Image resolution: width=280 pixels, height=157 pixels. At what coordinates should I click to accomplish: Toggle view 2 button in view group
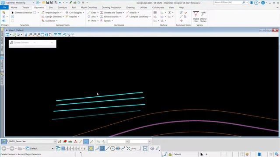click(66, 148)
